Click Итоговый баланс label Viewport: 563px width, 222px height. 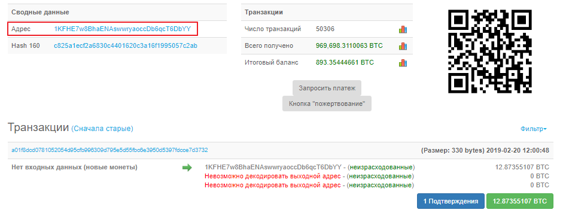(x=272, y=62)
